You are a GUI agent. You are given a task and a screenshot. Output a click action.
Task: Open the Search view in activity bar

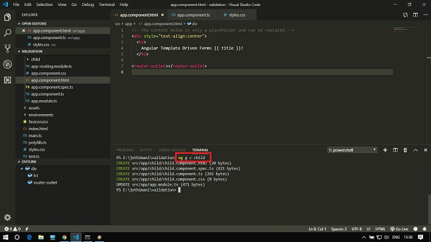pyautogui.click(x=7, y=32)
